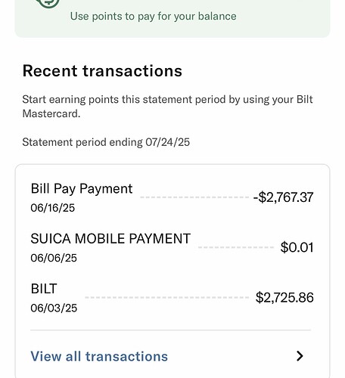The image size is (345, 378).
Task: Tap the $2,725.86 BILT amount
Action: [284, 297]
